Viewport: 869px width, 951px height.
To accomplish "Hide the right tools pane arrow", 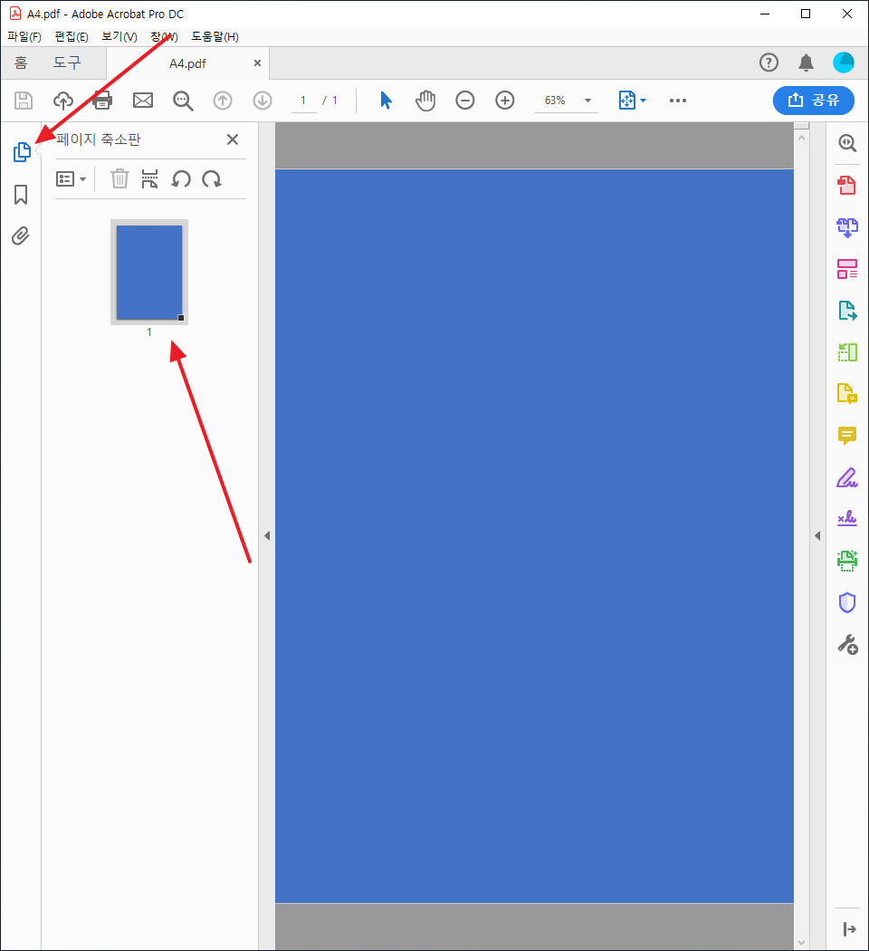I will tap(817, 535).
